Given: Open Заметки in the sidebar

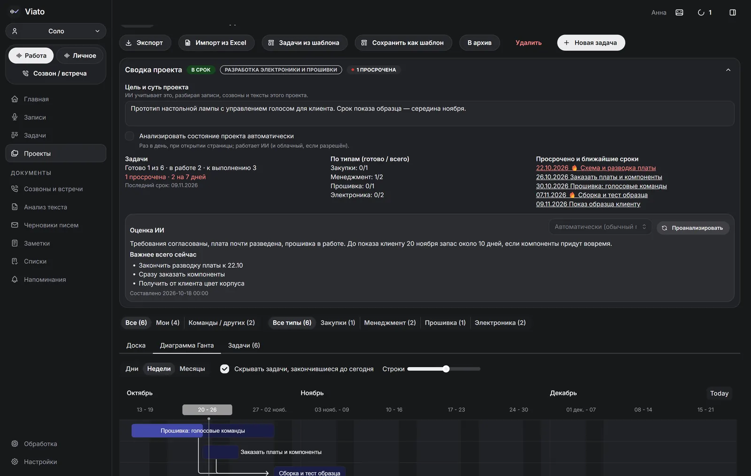Looking at the screenshot, I should pyautogui.click(x=55, y=243).
